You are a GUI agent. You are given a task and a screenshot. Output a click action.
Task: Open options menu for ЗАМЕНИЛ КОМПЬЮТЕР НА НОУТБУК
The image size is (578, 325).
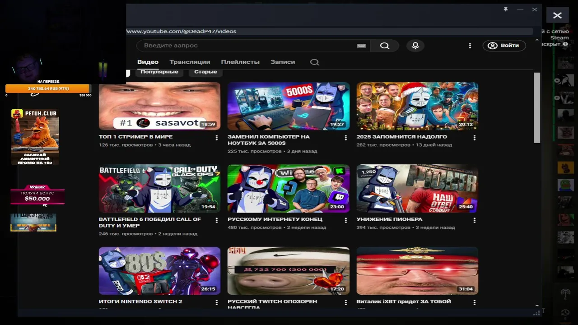point(345,138)
